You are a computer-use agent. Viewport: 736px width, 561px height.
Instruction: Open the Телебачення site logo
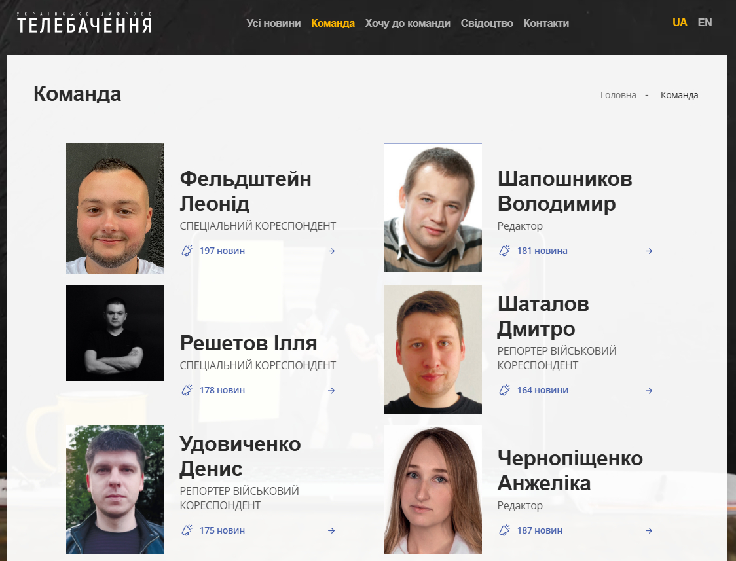click(x=84, y=23)
